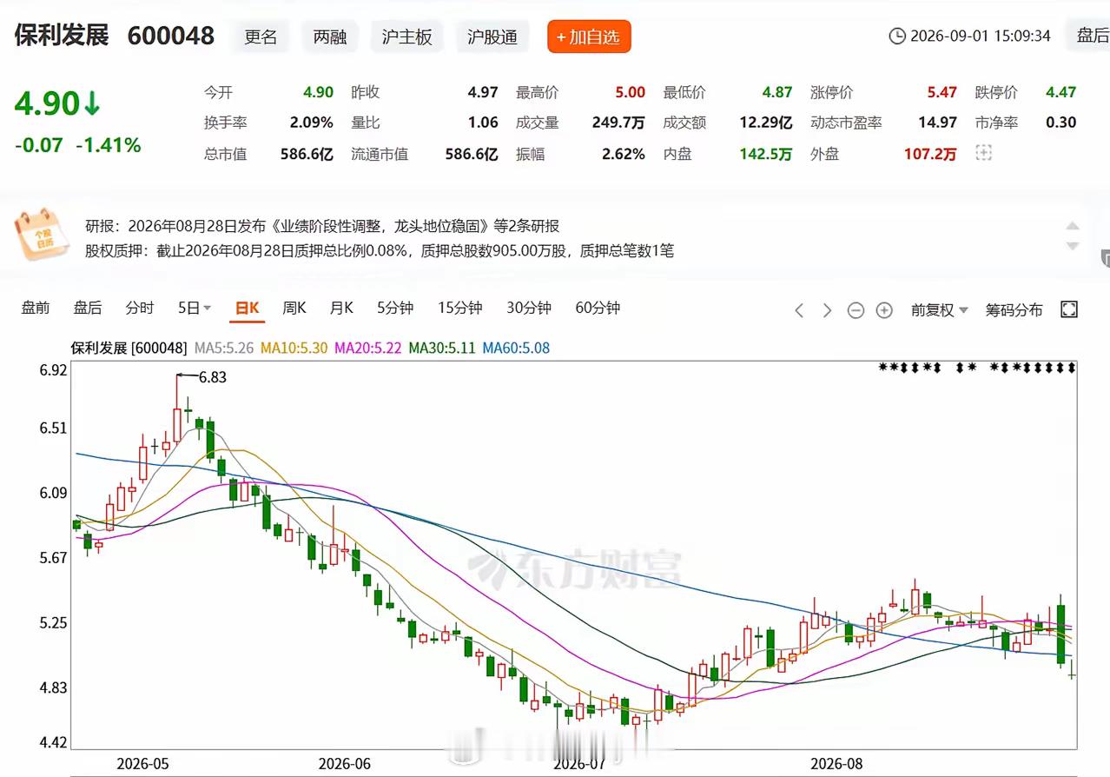This screenshot has width=1110, height=777.
Task: Click the 更名 tag button
Action: [x=261, y=37]
